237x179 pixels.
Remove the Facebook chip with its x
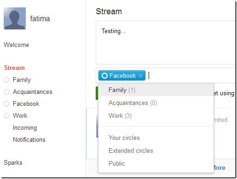click(140, 75)
